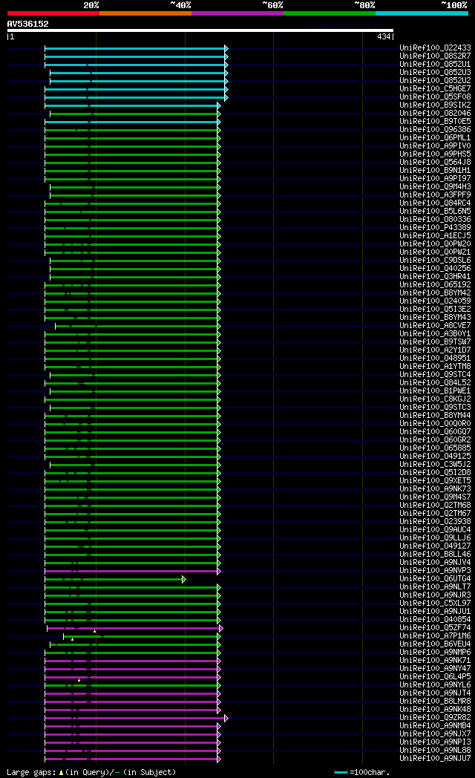Screen dimensions: 475x778
Task: Select the UniRef100_A1YTM8 label
Action: click(435, 367)
